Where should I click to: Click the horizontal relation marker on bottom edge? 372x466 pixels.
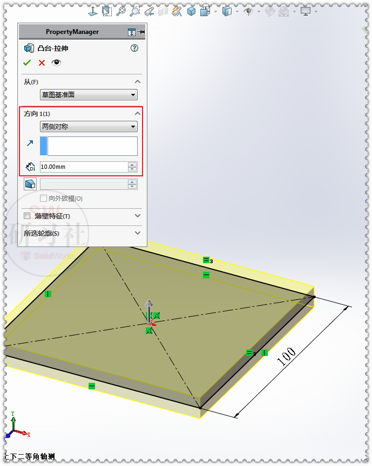pyautogui.click(x=92, y=386)
